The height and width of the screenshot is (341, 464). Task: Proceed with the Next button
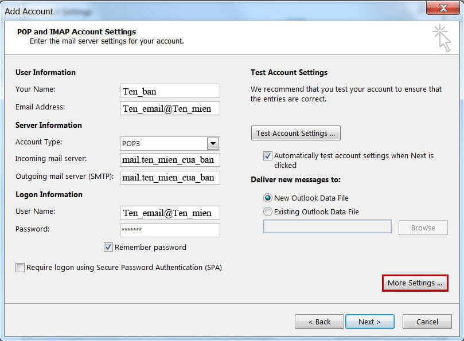pyautogui.click(x=369, y=322)
